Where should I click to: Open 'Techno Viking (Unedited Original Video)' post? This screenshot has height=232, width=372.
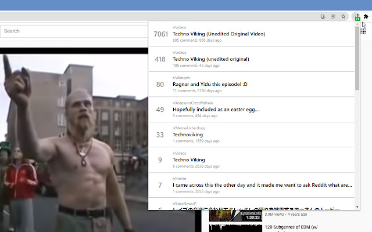219,34
